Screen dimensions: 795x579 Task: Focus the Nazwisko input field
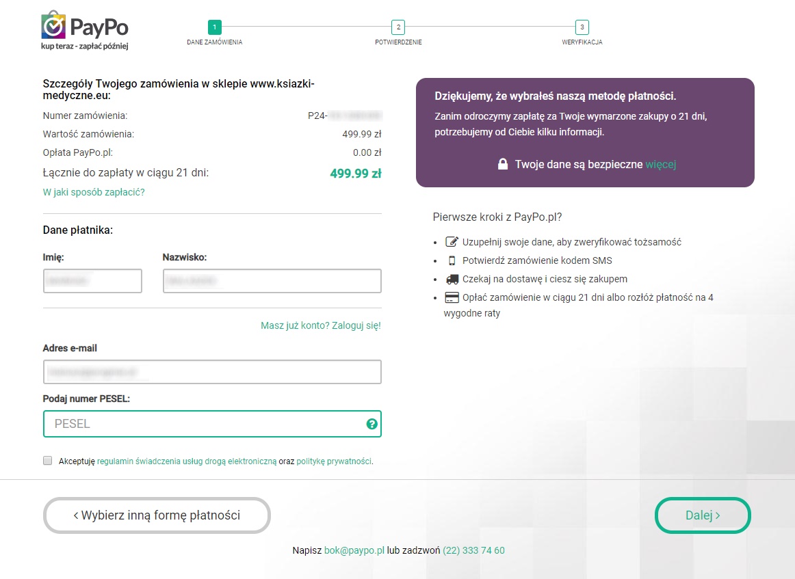point(272,281)
